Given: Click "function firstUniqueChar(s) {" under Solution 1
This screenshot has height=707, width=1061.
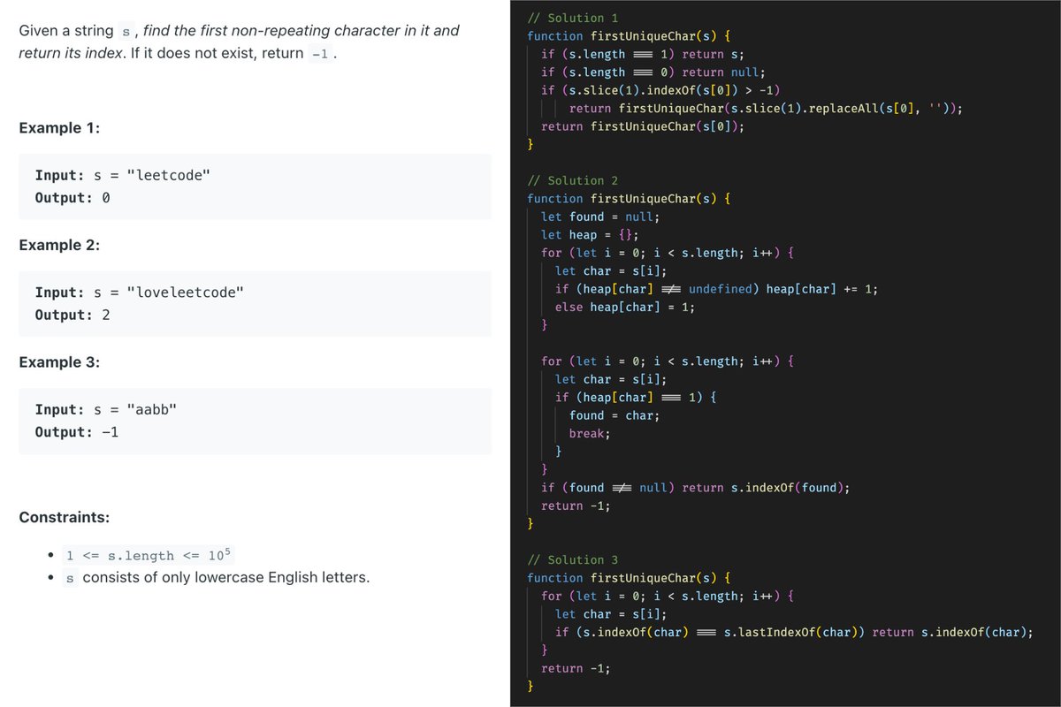Looking at the screenshot, I should 629,36.
